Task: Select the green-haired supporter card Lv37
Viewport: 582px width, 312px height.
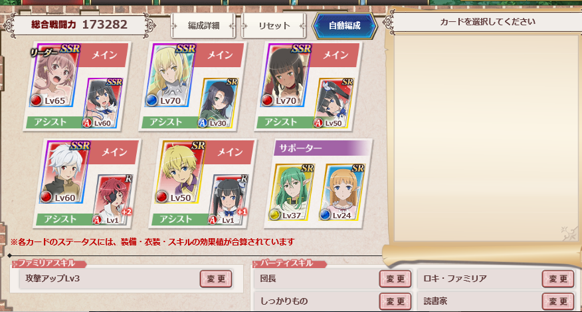Action: coord(292,192)
